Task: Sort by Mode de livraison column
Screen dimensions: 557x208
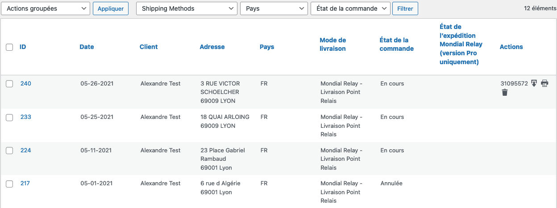Action: point(333,44)
